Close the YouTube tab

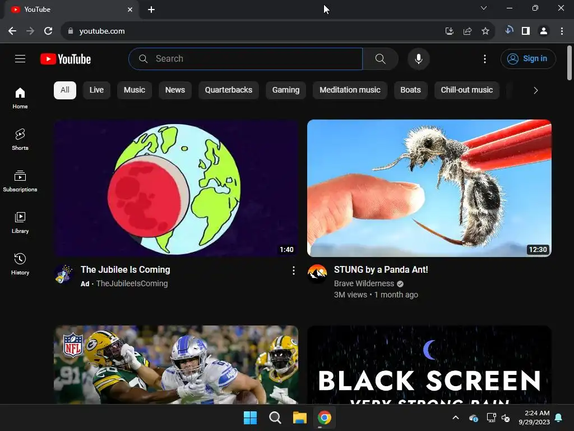pyautogui.click(x=130, y=10)
